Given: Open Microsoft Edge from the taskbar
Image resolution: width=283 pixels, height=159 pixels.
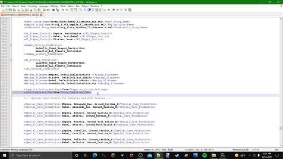Looking at the screenshot, I should click(95, 155).
